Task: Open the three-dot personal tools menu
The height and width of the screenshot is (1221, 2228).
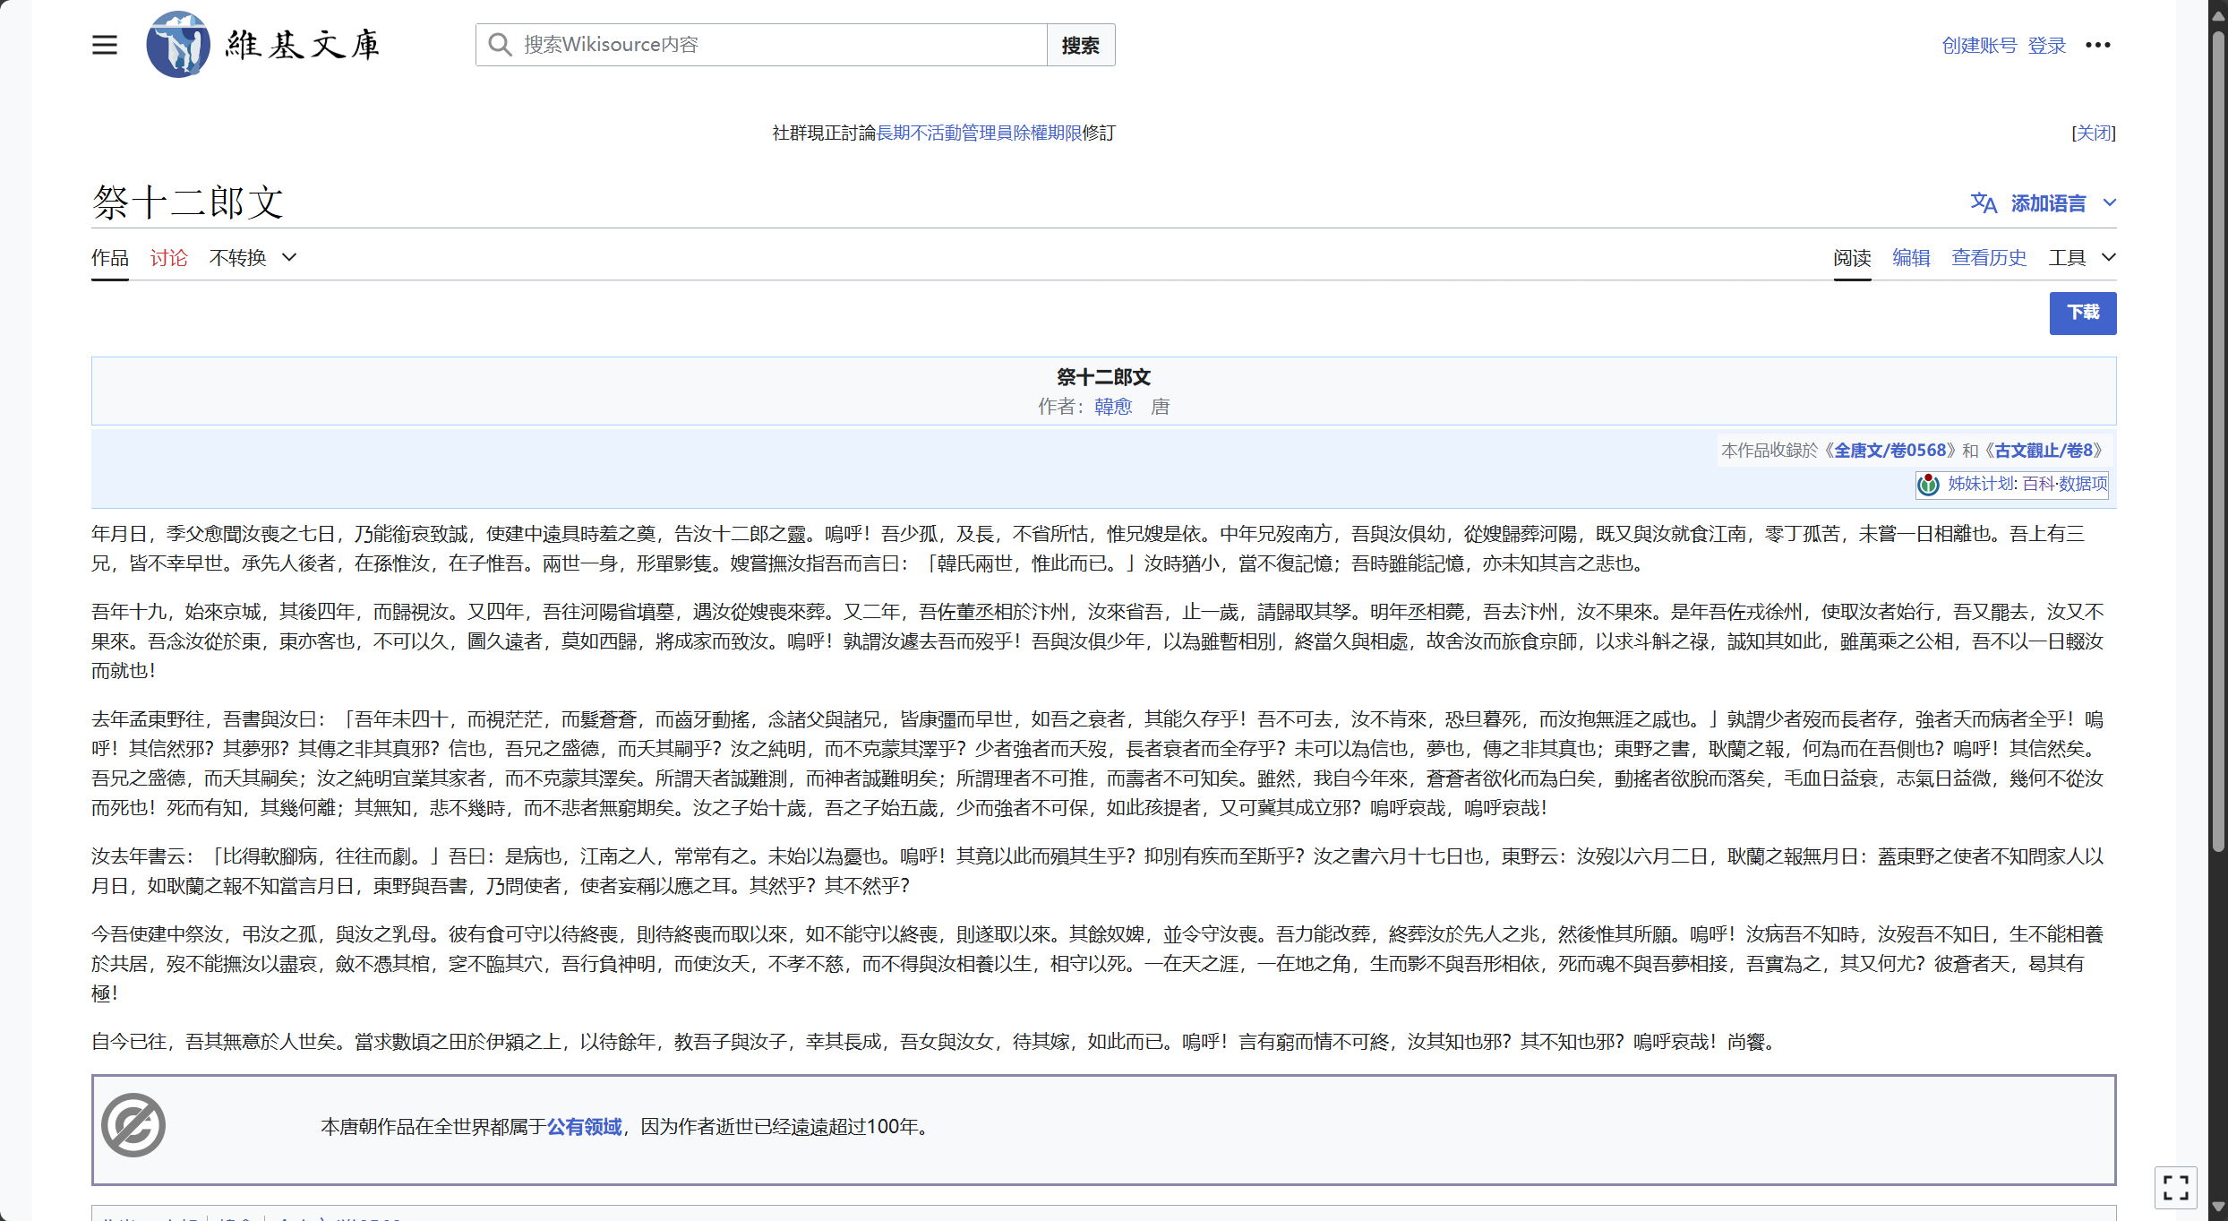Action: coord(2097,45)
